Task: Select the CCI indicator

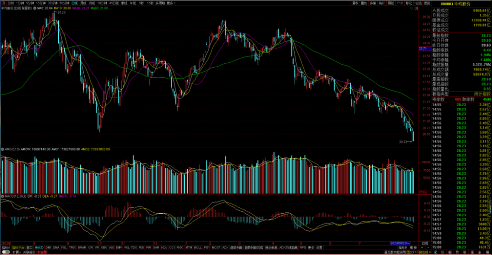Action: point(172,247)
